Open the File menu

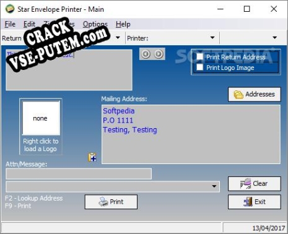coord(10,24)
